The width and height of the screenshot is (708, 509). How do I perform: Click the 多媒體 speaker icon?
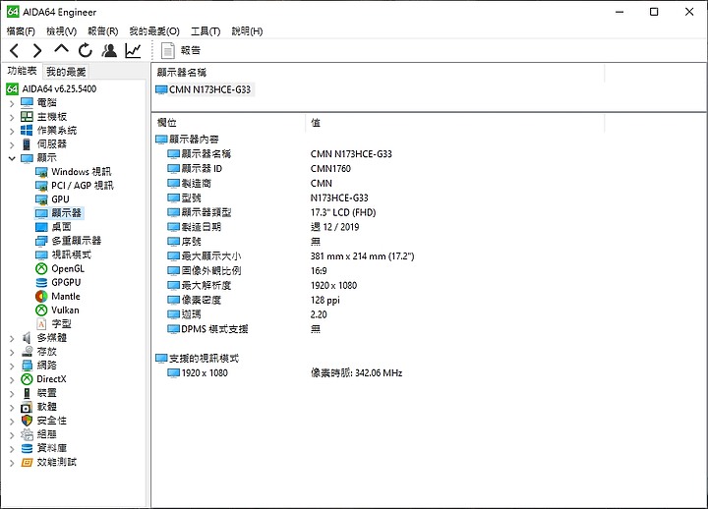point(27,337)
